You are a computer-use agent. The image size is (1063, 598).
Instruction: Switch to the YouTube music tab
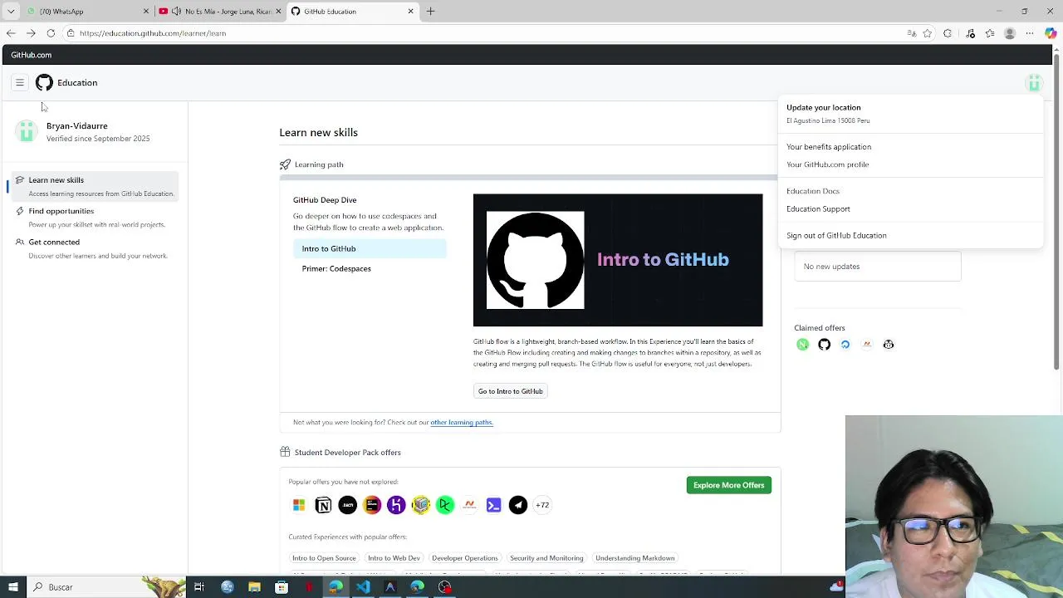tap(220, 11)
